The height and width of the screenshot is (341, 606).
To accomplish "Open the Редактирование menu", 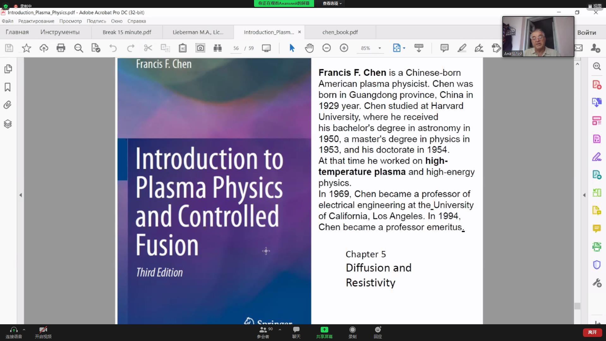I will pos(36,21).
